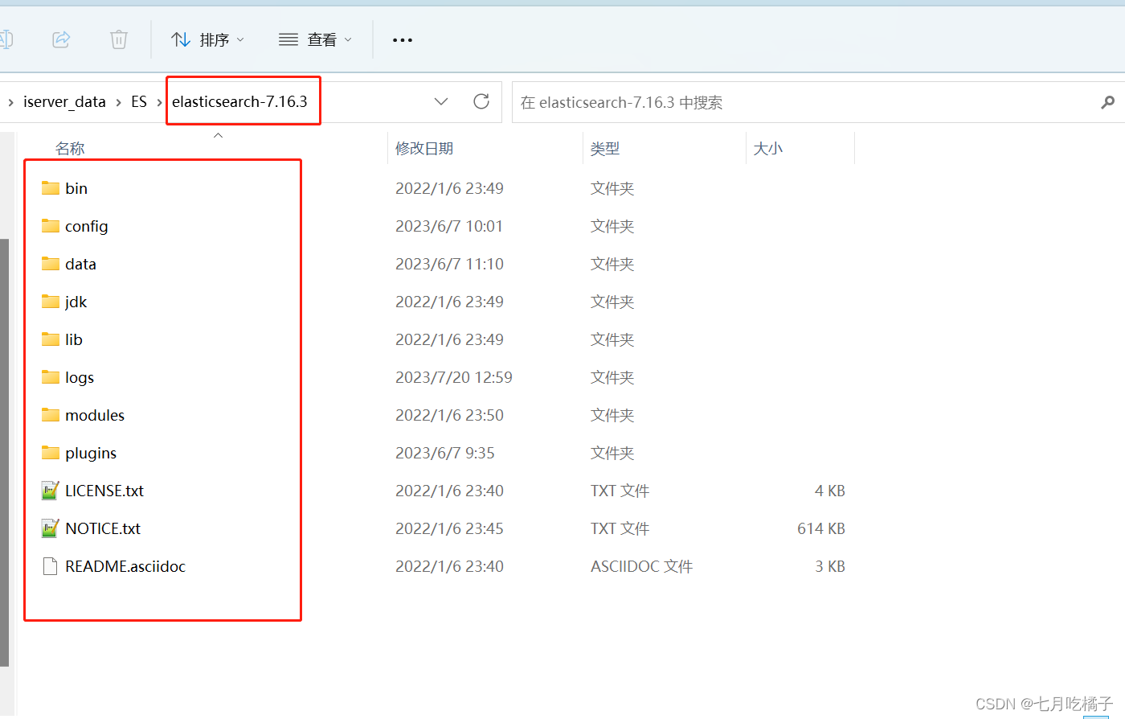Open the Sort (排序) dropdown

[208, 39]
